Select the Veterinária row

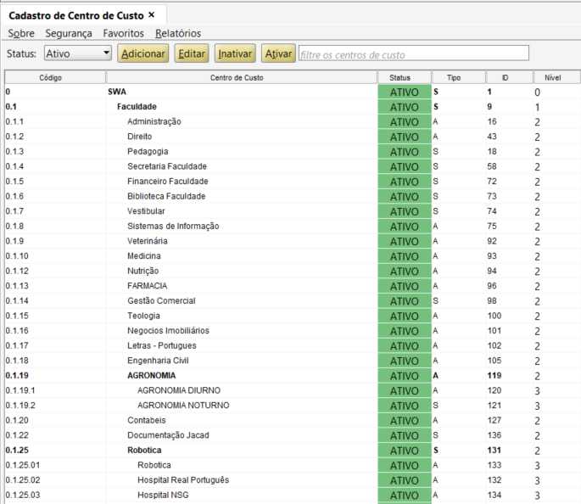(x=293, y=241)
